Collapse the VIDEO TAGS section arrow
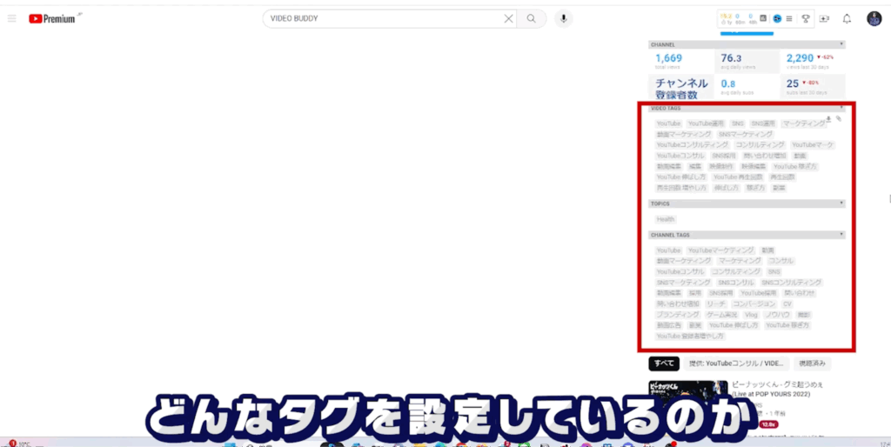 (x=841, y=108)
